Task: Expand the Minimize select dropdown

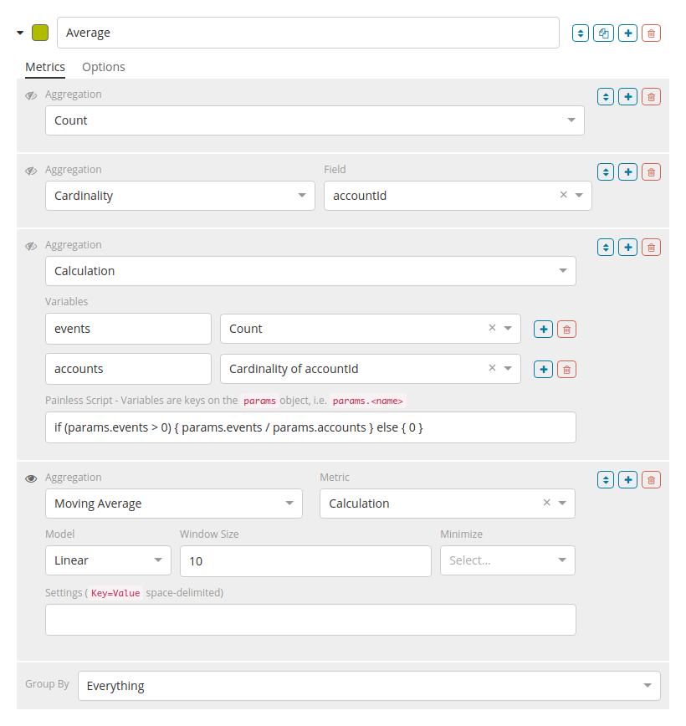Action: (507, 560)
